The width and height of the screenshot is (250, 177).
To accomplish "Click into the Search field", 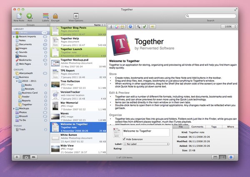I will [x=210, y=16].
